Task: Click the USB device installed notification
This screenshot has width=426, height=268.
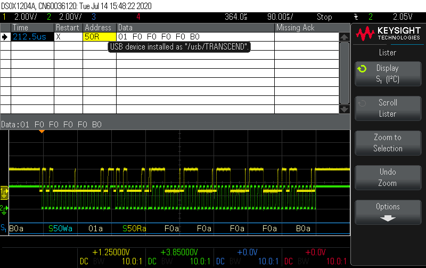Action: (179, 47)
